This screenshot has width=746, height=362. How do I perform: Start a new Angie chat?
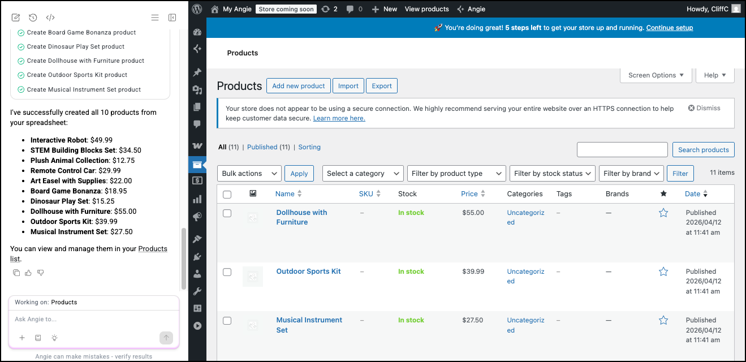tap(16, 18)
